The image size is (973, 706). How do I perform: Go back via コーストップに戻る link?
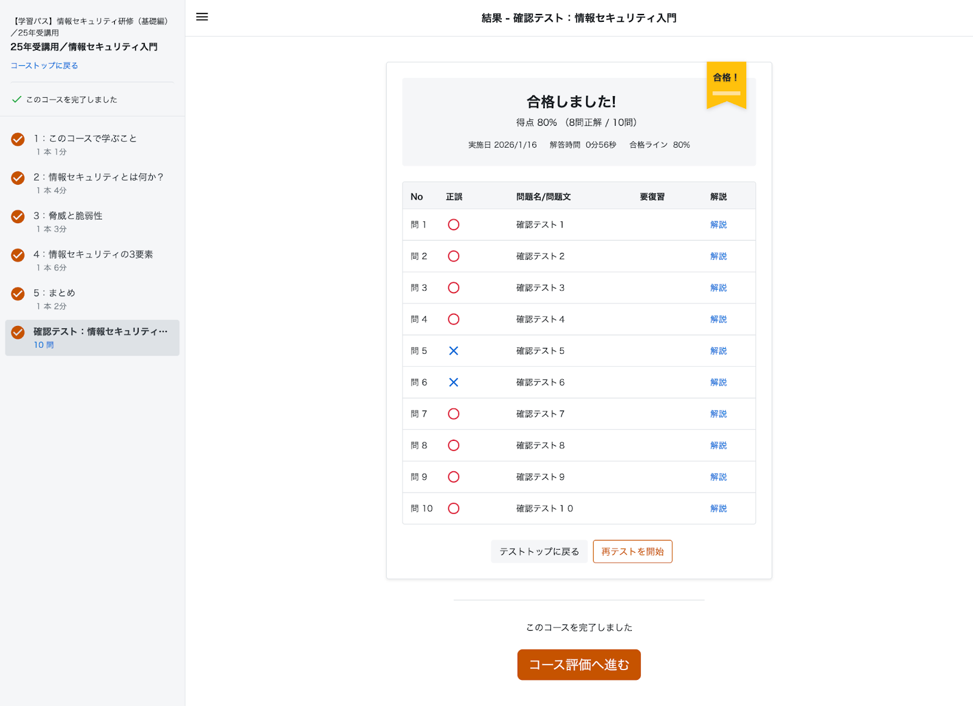point(44,66)
